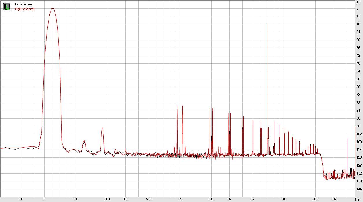Click the -144 dB axis label
The height and width of the screenshot is (202, 363).
(359, 189)
